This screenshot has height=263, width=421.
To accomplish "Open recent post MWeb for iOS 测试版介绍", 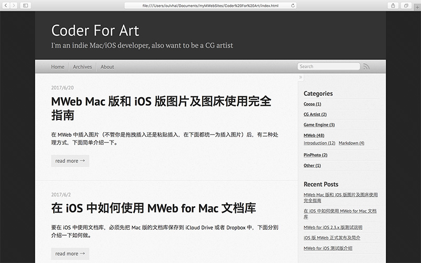I will [328, 248].
